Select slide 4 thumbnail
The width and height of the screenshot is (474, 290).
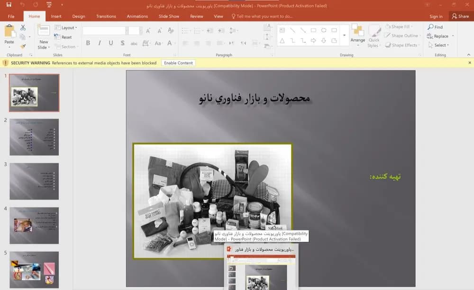[x=34, y=225]
